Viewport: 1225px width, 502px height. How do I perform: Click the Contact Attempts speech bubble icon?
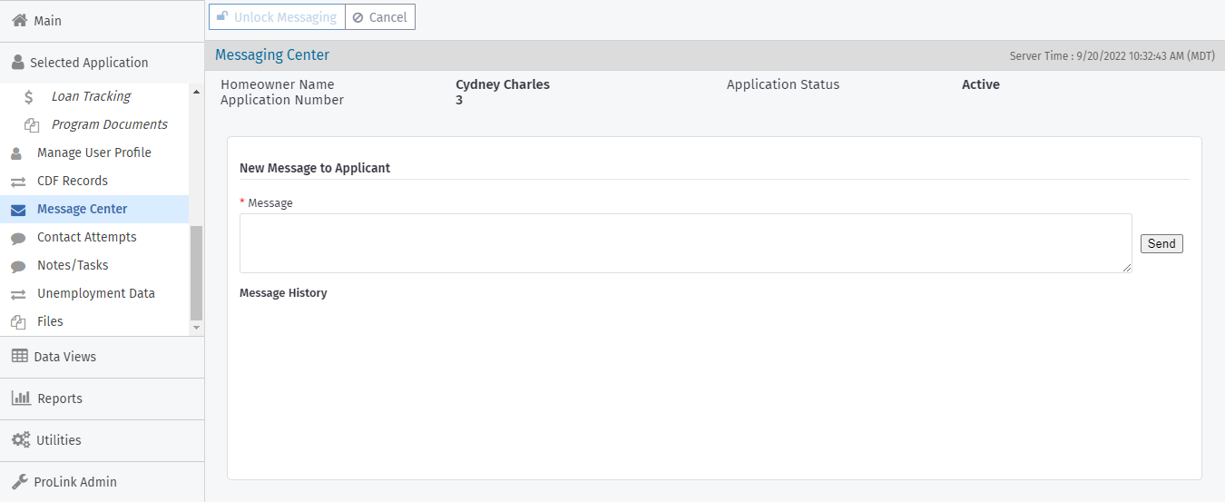[x=18, y=238]
